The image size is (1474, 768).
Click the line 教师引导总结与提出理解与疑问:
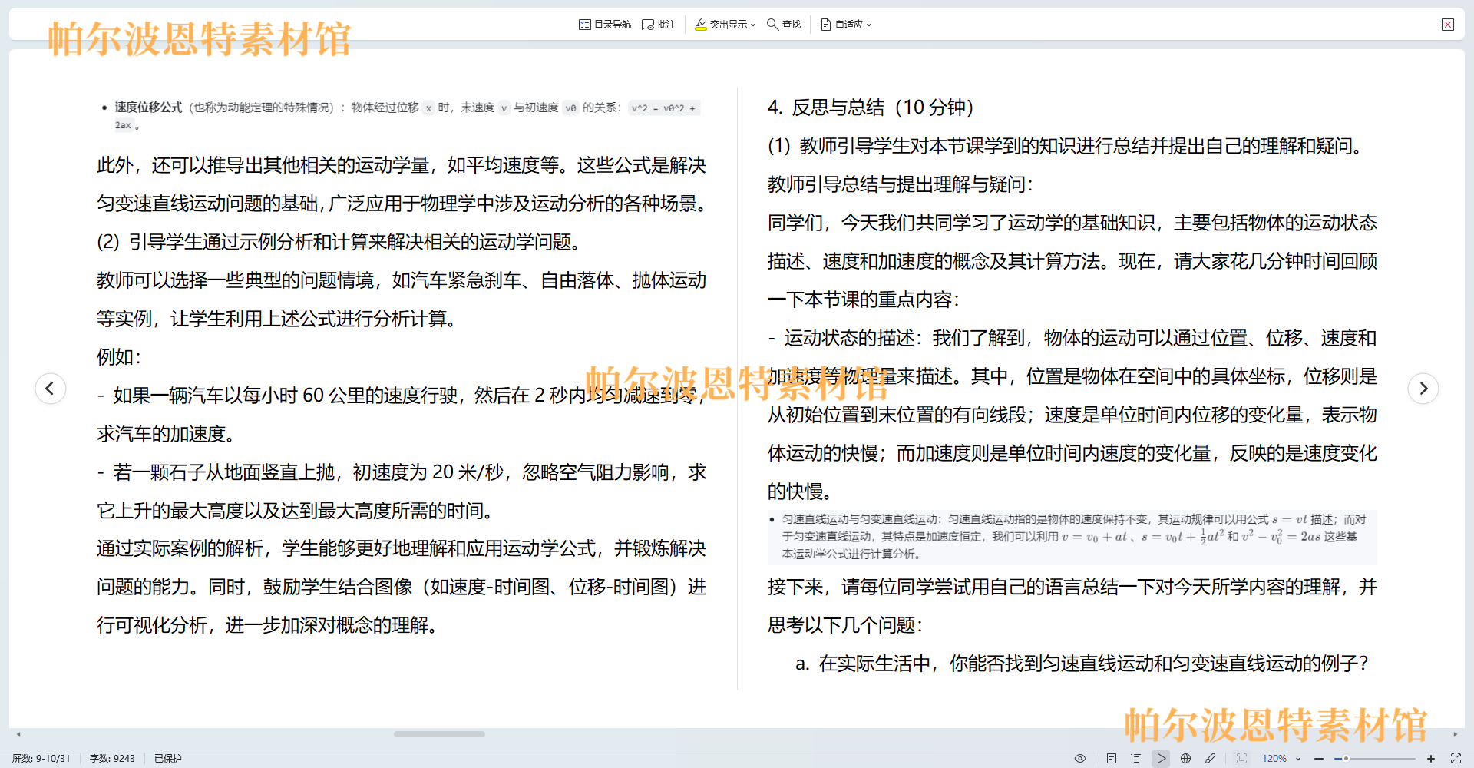tap(901, 184)
